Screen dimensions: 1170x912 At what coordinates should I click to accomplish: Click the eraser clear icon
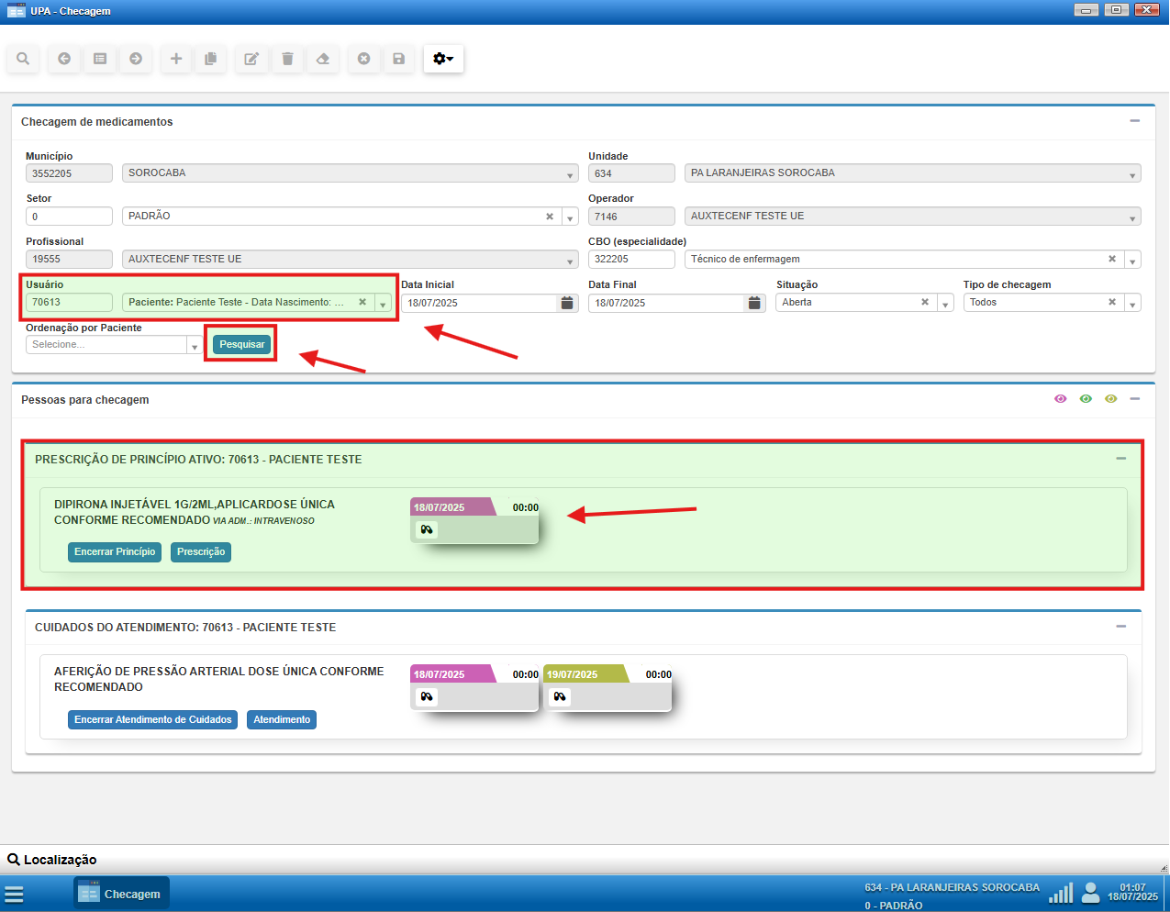pyautogui.click(x=323, y=59)
